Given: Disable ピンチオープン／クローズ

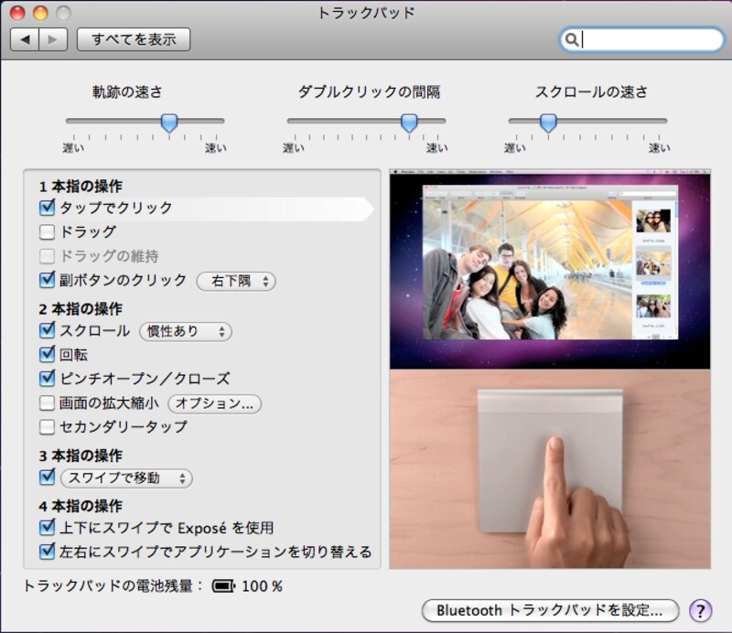Looking at the screenshot, I should coord(47,379).
